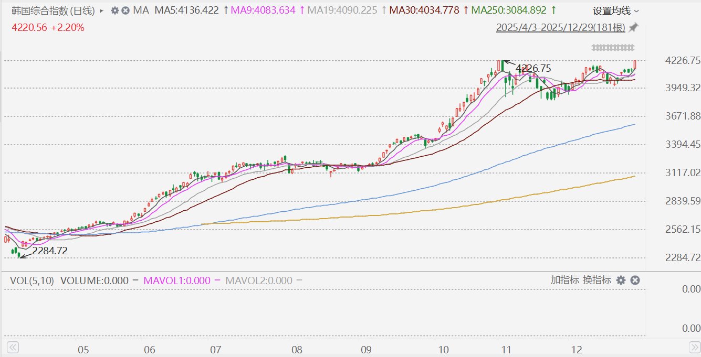Toggle the magenta MA9 line label

266,10
